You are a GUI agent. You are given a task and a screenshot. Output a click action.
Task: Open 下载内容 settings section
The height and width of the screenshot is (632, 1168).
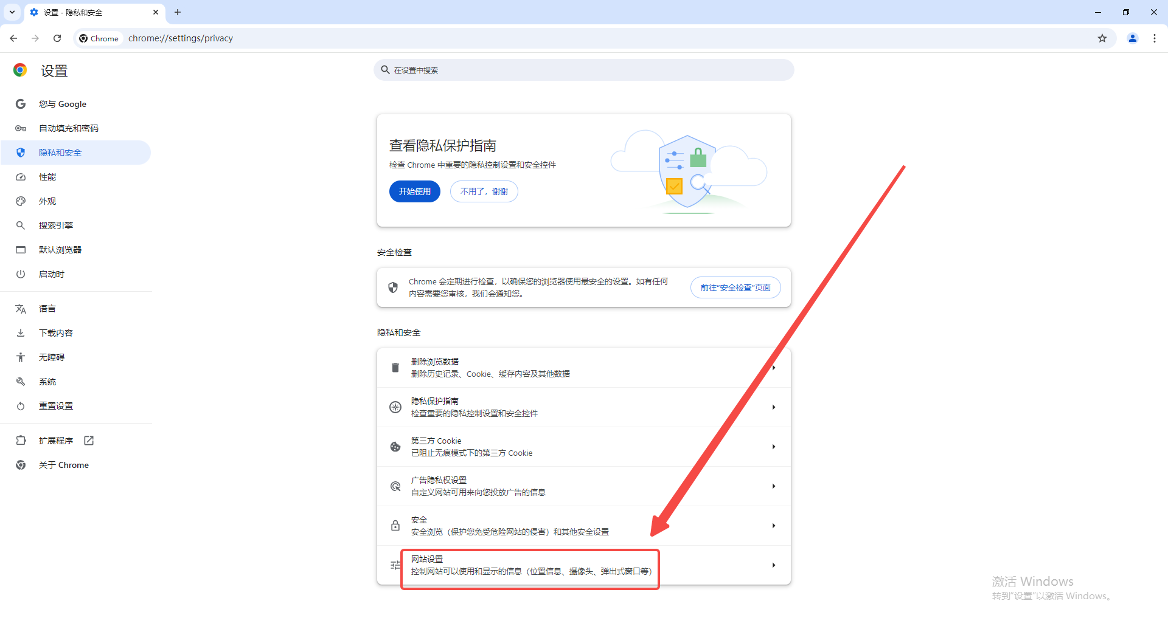click(x=75, y=333)
